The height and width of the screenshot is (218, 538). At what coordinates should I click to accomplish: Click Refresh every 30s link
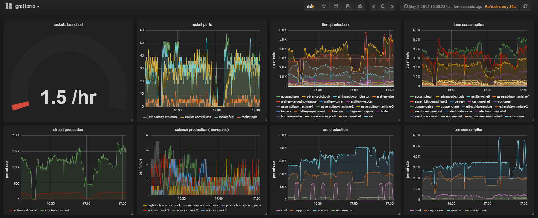(500, 6)
